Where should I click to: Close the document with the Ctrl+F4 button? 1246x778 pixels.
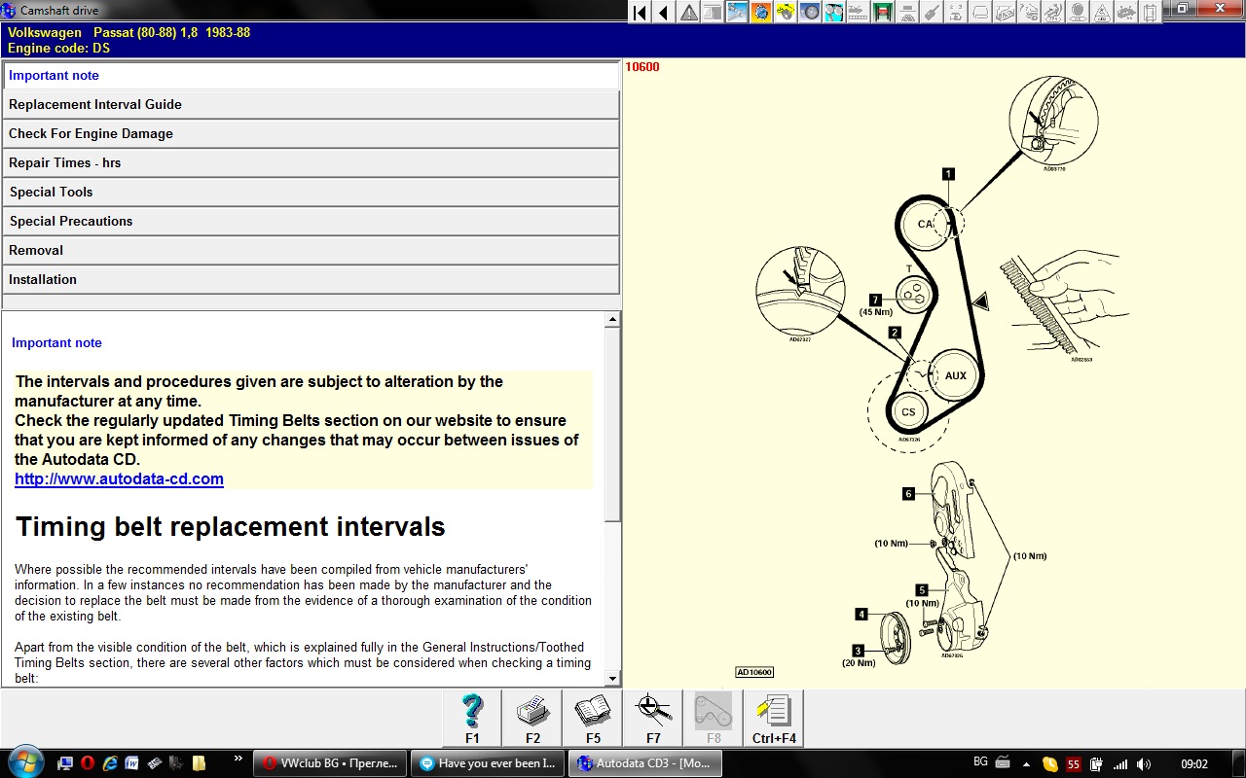coord(774,719)
